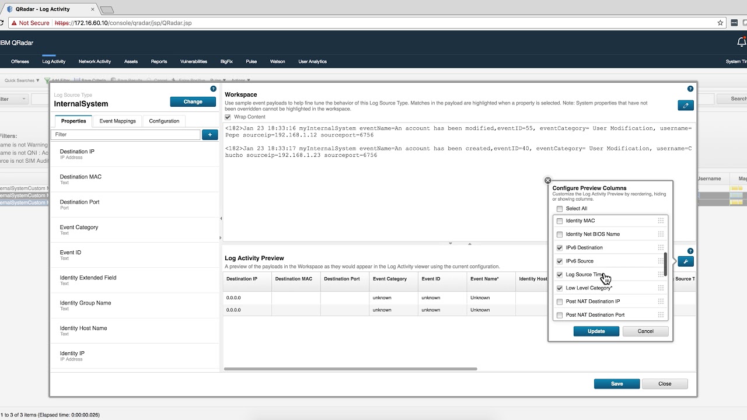Viewport: 747px width, 420px height.
Task: Bookmark this page with the star icon
Action: (x=720, y=23)
